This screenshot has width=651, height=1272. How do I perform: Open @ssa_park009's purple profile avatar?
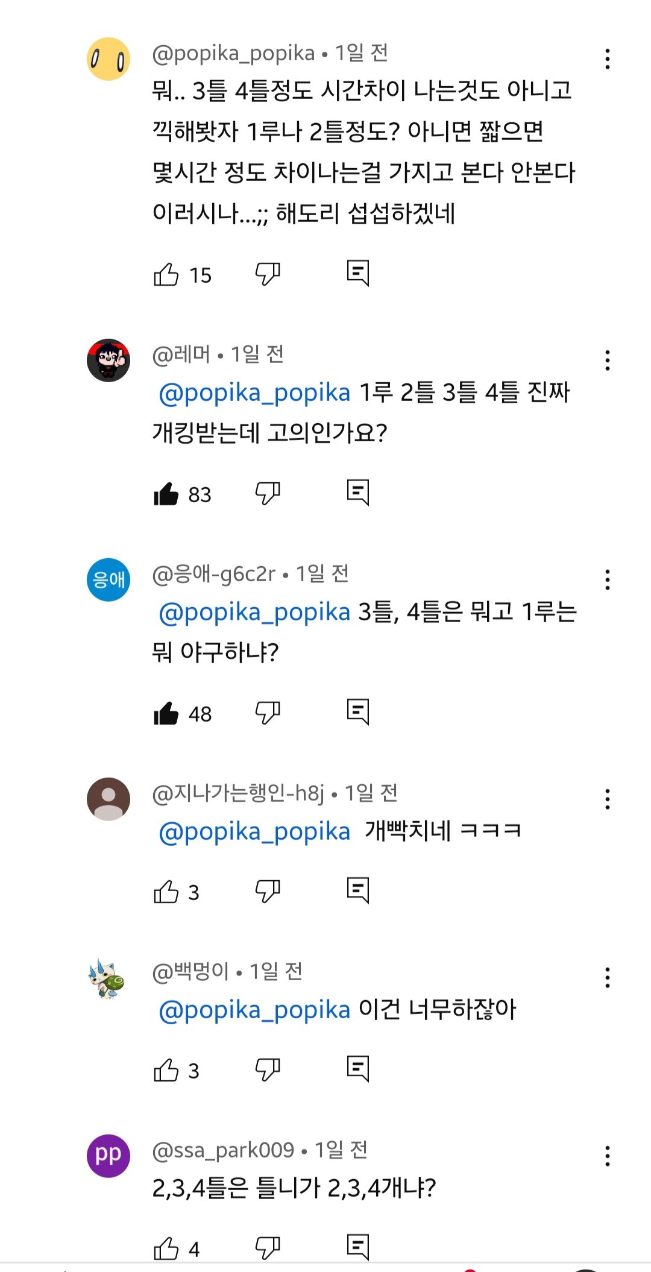(x=108, y=1156)
